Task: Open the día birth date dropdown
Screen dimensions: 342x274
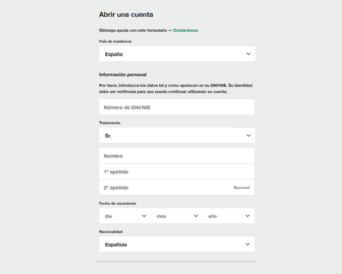Action: coord(125,216)
